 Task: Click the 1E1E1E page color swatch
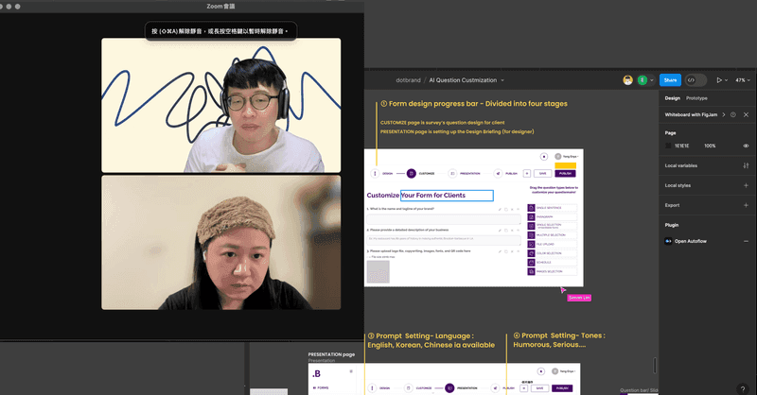(x=669, y=146)
